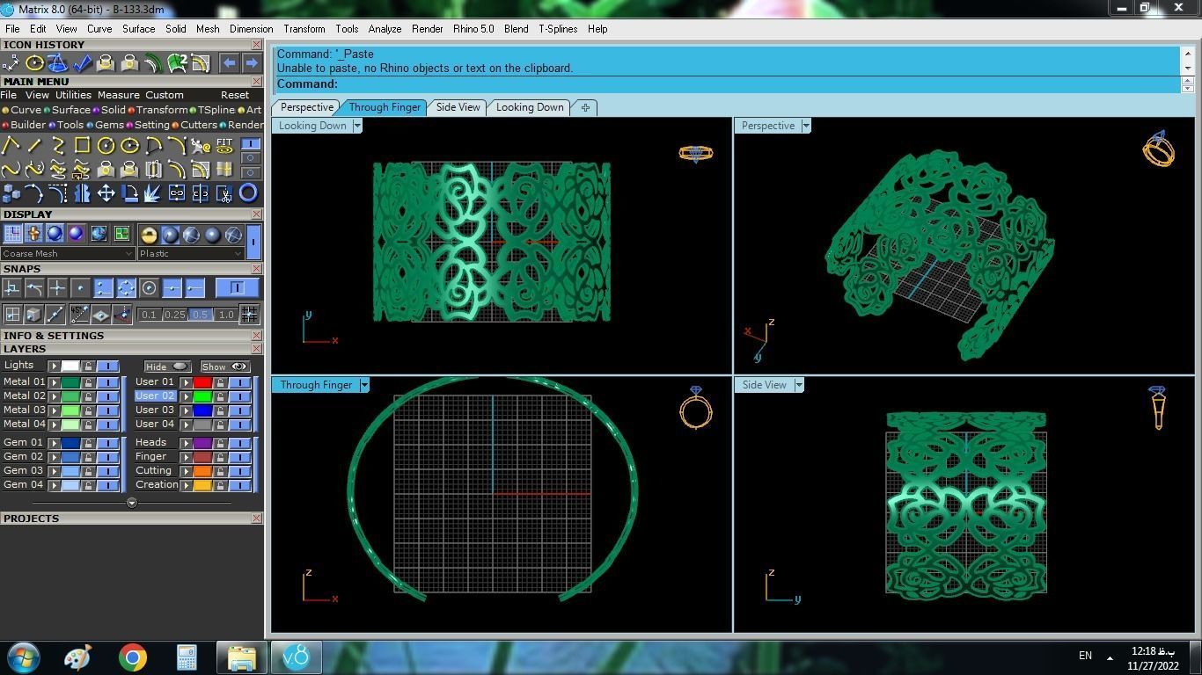This screenshot has height=675, width=1202.
Task: Open the Analyze menu
Action: coord(385,29)
